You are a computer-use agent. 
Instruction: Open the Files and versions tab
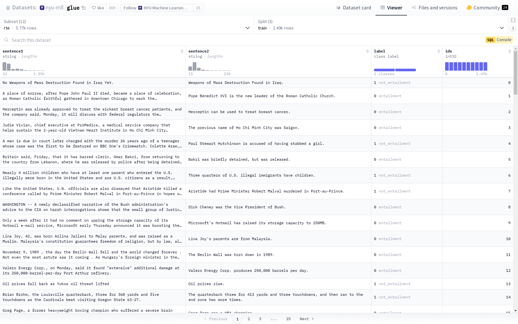tap(434, 8)
